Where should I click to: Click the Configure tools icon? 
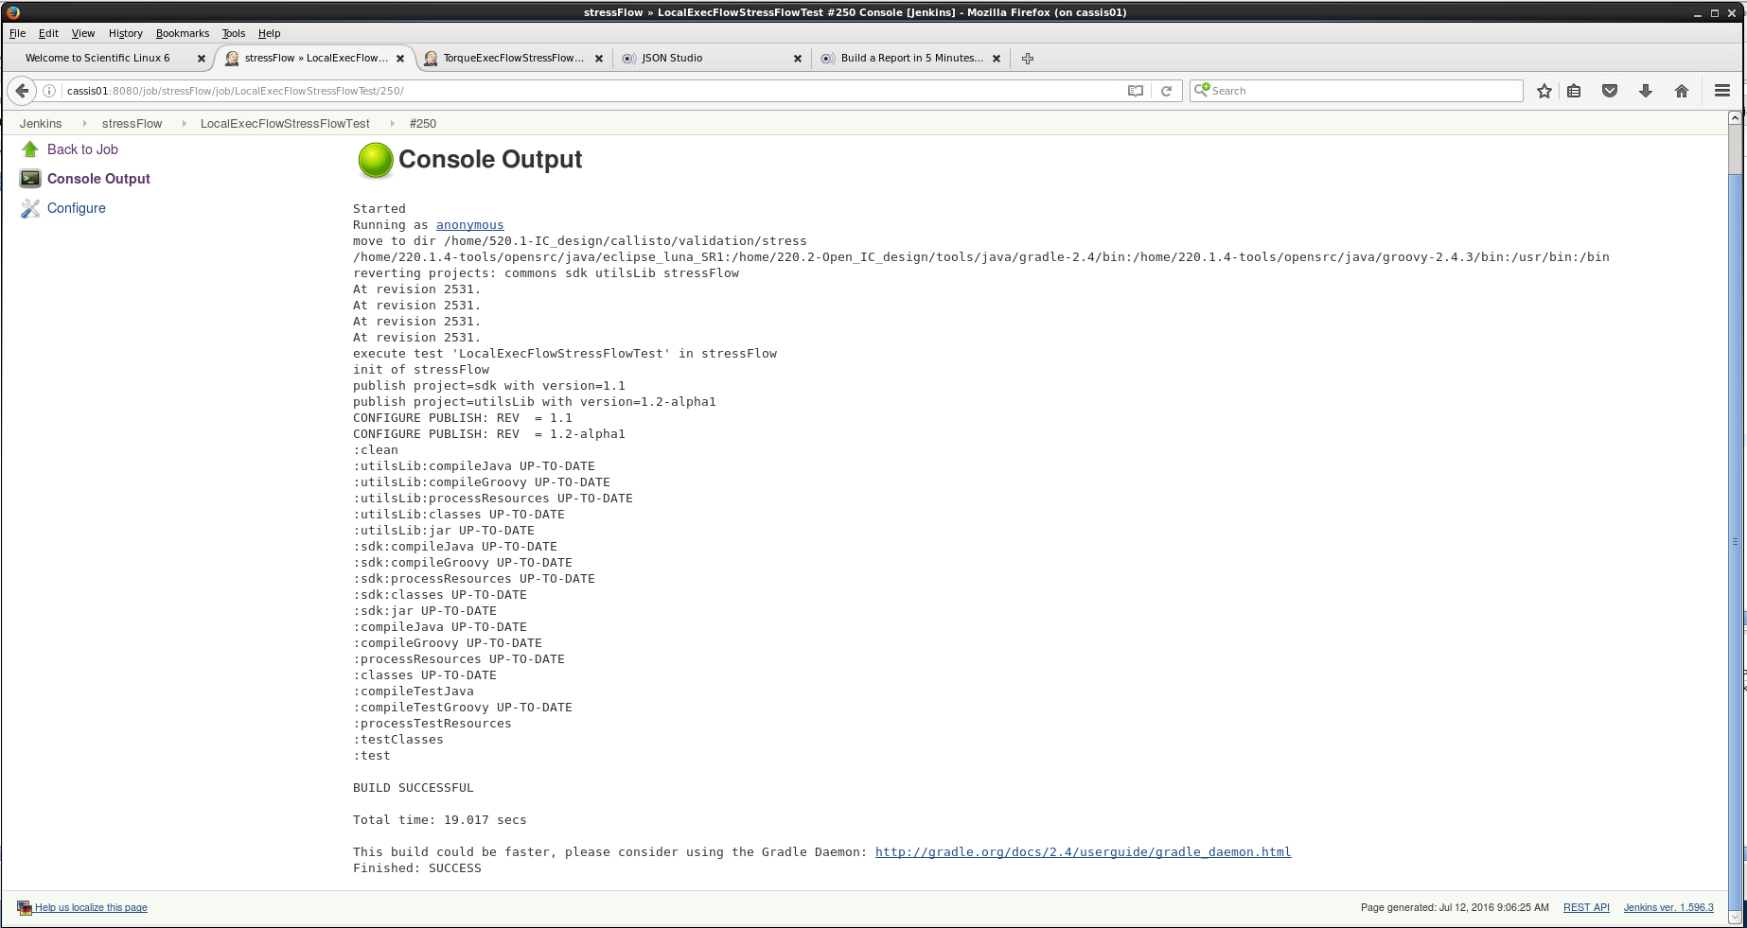[30, 208]
